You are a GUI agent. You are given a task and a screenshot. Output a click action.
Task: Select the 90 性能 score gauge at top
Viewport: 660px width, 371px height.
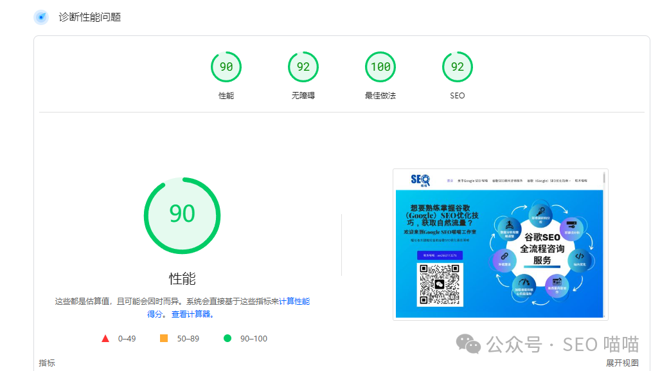coord(226,66)
